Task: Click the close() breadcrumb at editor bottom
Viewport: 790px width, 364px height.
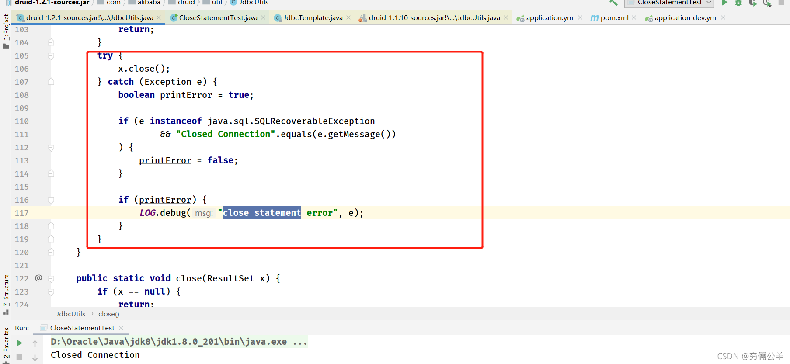Action: point(108,314)
